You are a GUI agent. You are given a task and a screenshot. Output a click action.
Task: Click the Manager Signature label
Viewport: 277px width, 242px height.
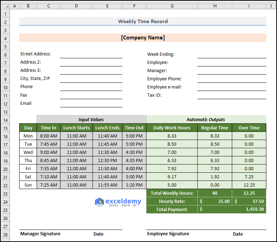pyautogui.click(x=40, y=234)
